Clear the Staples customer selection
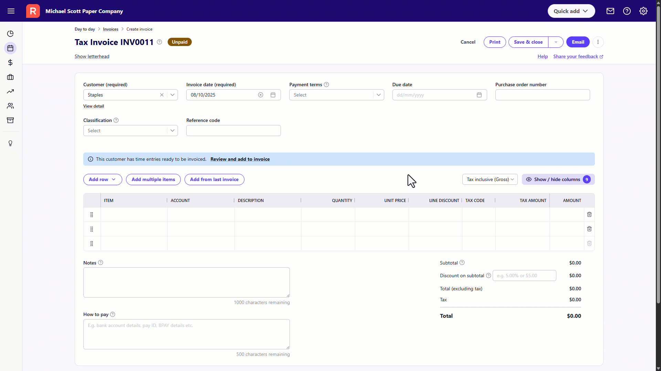Image resolution: width=661 pixels, height=371 pixels. click(x=162, y=95)
